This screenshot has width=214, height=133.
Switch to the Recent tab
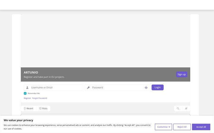[x=29, y=108]
